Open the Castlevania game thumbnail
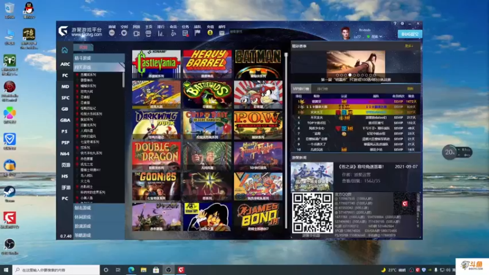Image resolution: width=489 pixels, height=275 pixels. [156, 64]
